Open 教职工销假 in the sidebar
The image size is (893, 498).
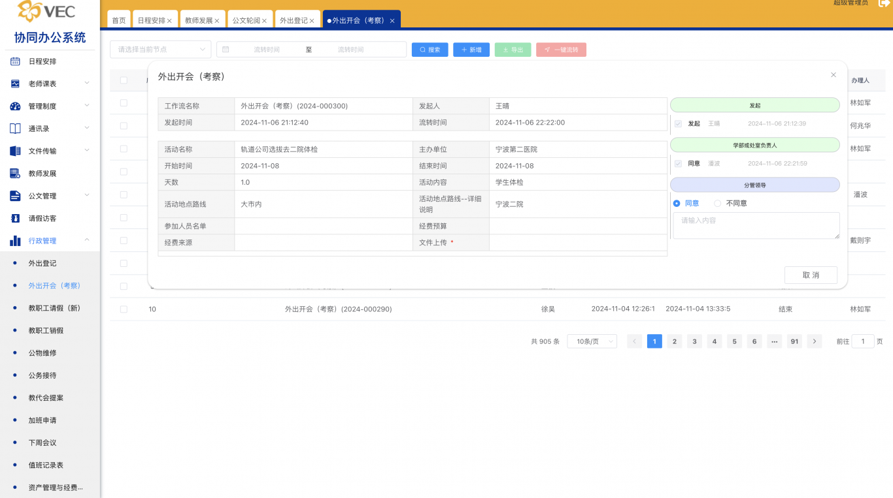pyautogui.click(x=46, y=330)
